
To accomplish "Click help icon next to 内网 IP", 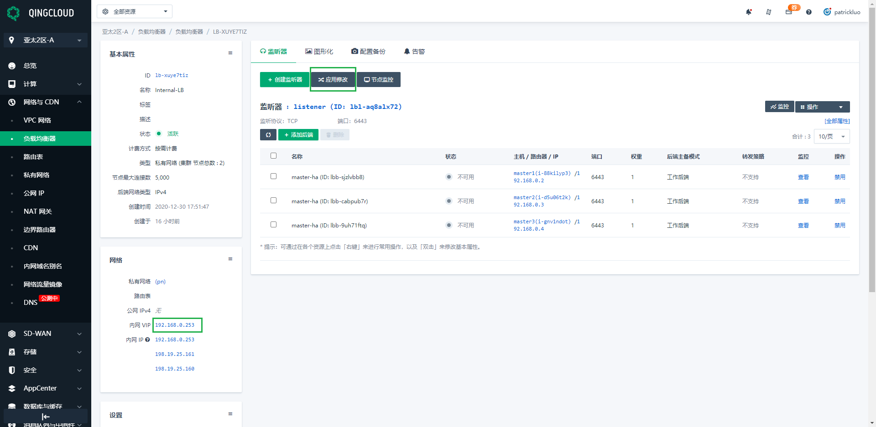I will 147,340.
